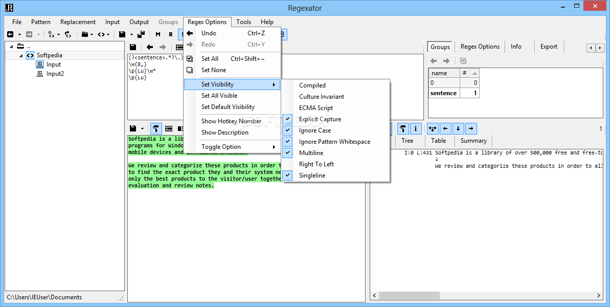The width and height of the screenshot is (610, 307).
Task: Toggle highlight brush icon in output pane toolbar
Action: [403, 128]
